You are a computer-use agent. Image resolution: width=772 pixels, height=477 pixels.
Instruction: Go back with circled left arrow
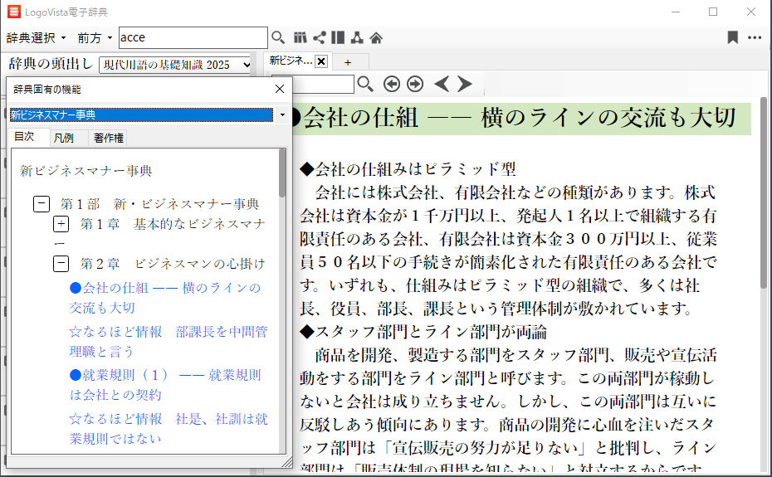392,84
